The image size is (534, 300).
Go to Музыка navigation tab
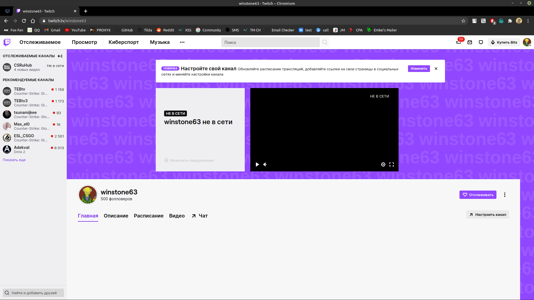point(160,42)
